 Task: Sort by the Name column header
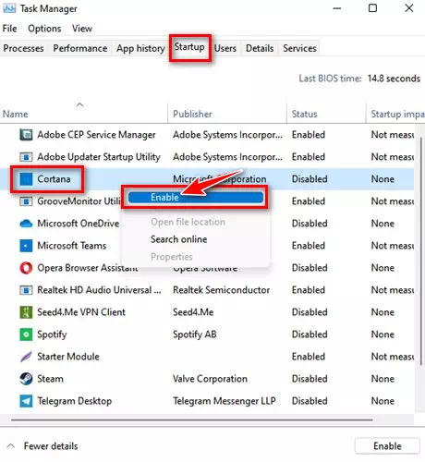[84, 114]
